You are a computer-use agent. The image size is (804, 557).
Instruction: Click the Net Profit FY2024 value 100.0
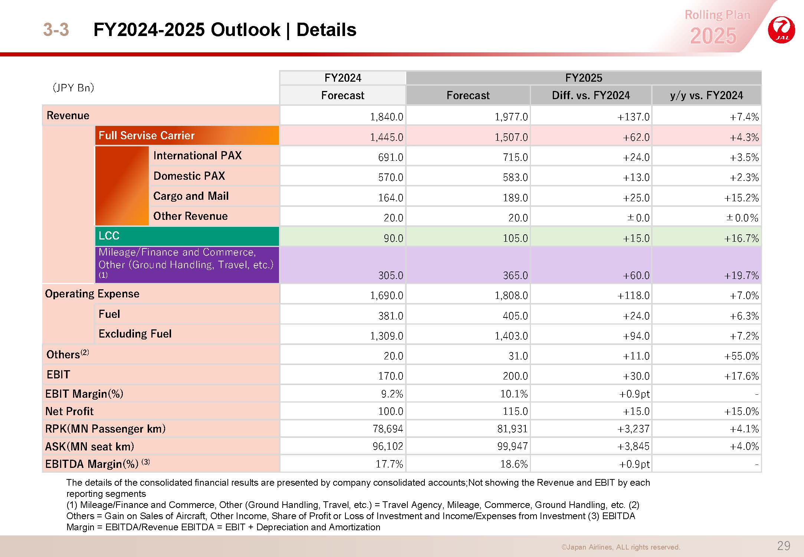(x=390, y=411)
